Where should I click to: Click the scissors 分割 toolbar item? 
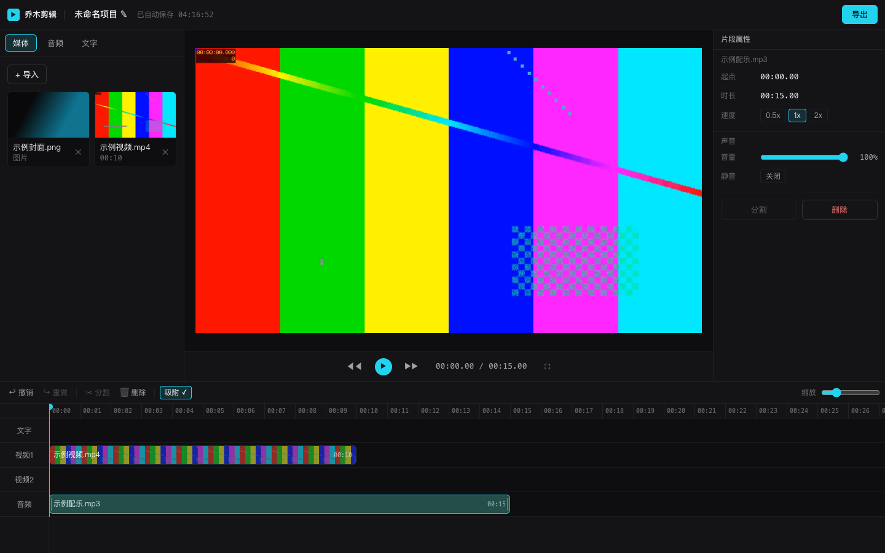98,392
